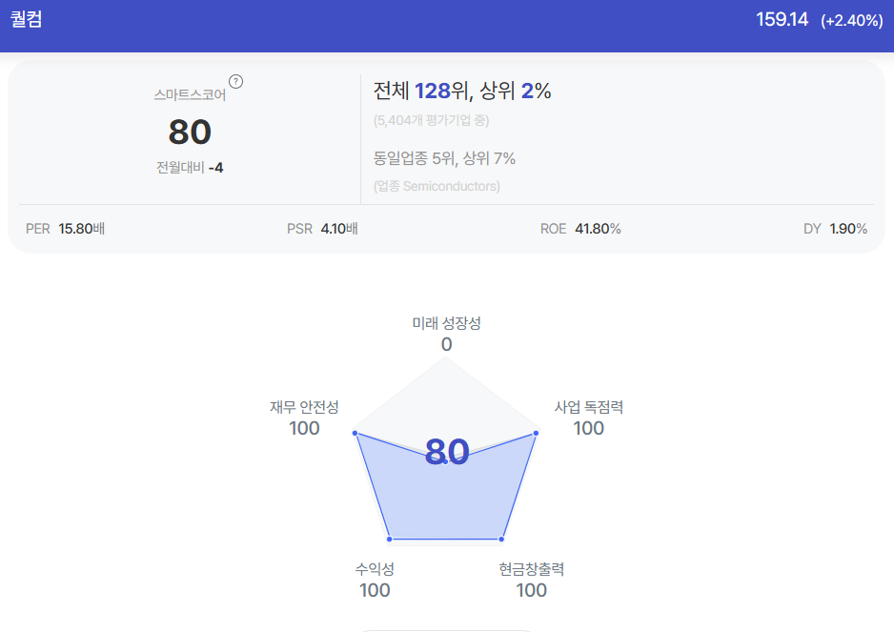Select the 사업 독점력 radar chart vertex point
The height and width of the screenshot is (632, 894).
(536, 434)
